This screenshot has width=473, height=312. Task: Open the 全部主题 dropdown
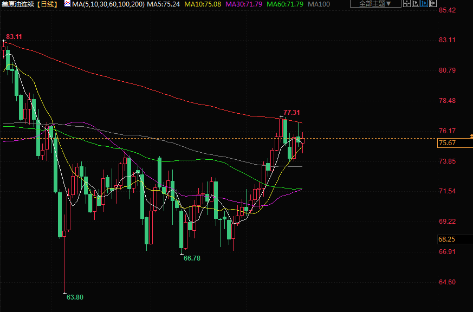click(375, 4)
